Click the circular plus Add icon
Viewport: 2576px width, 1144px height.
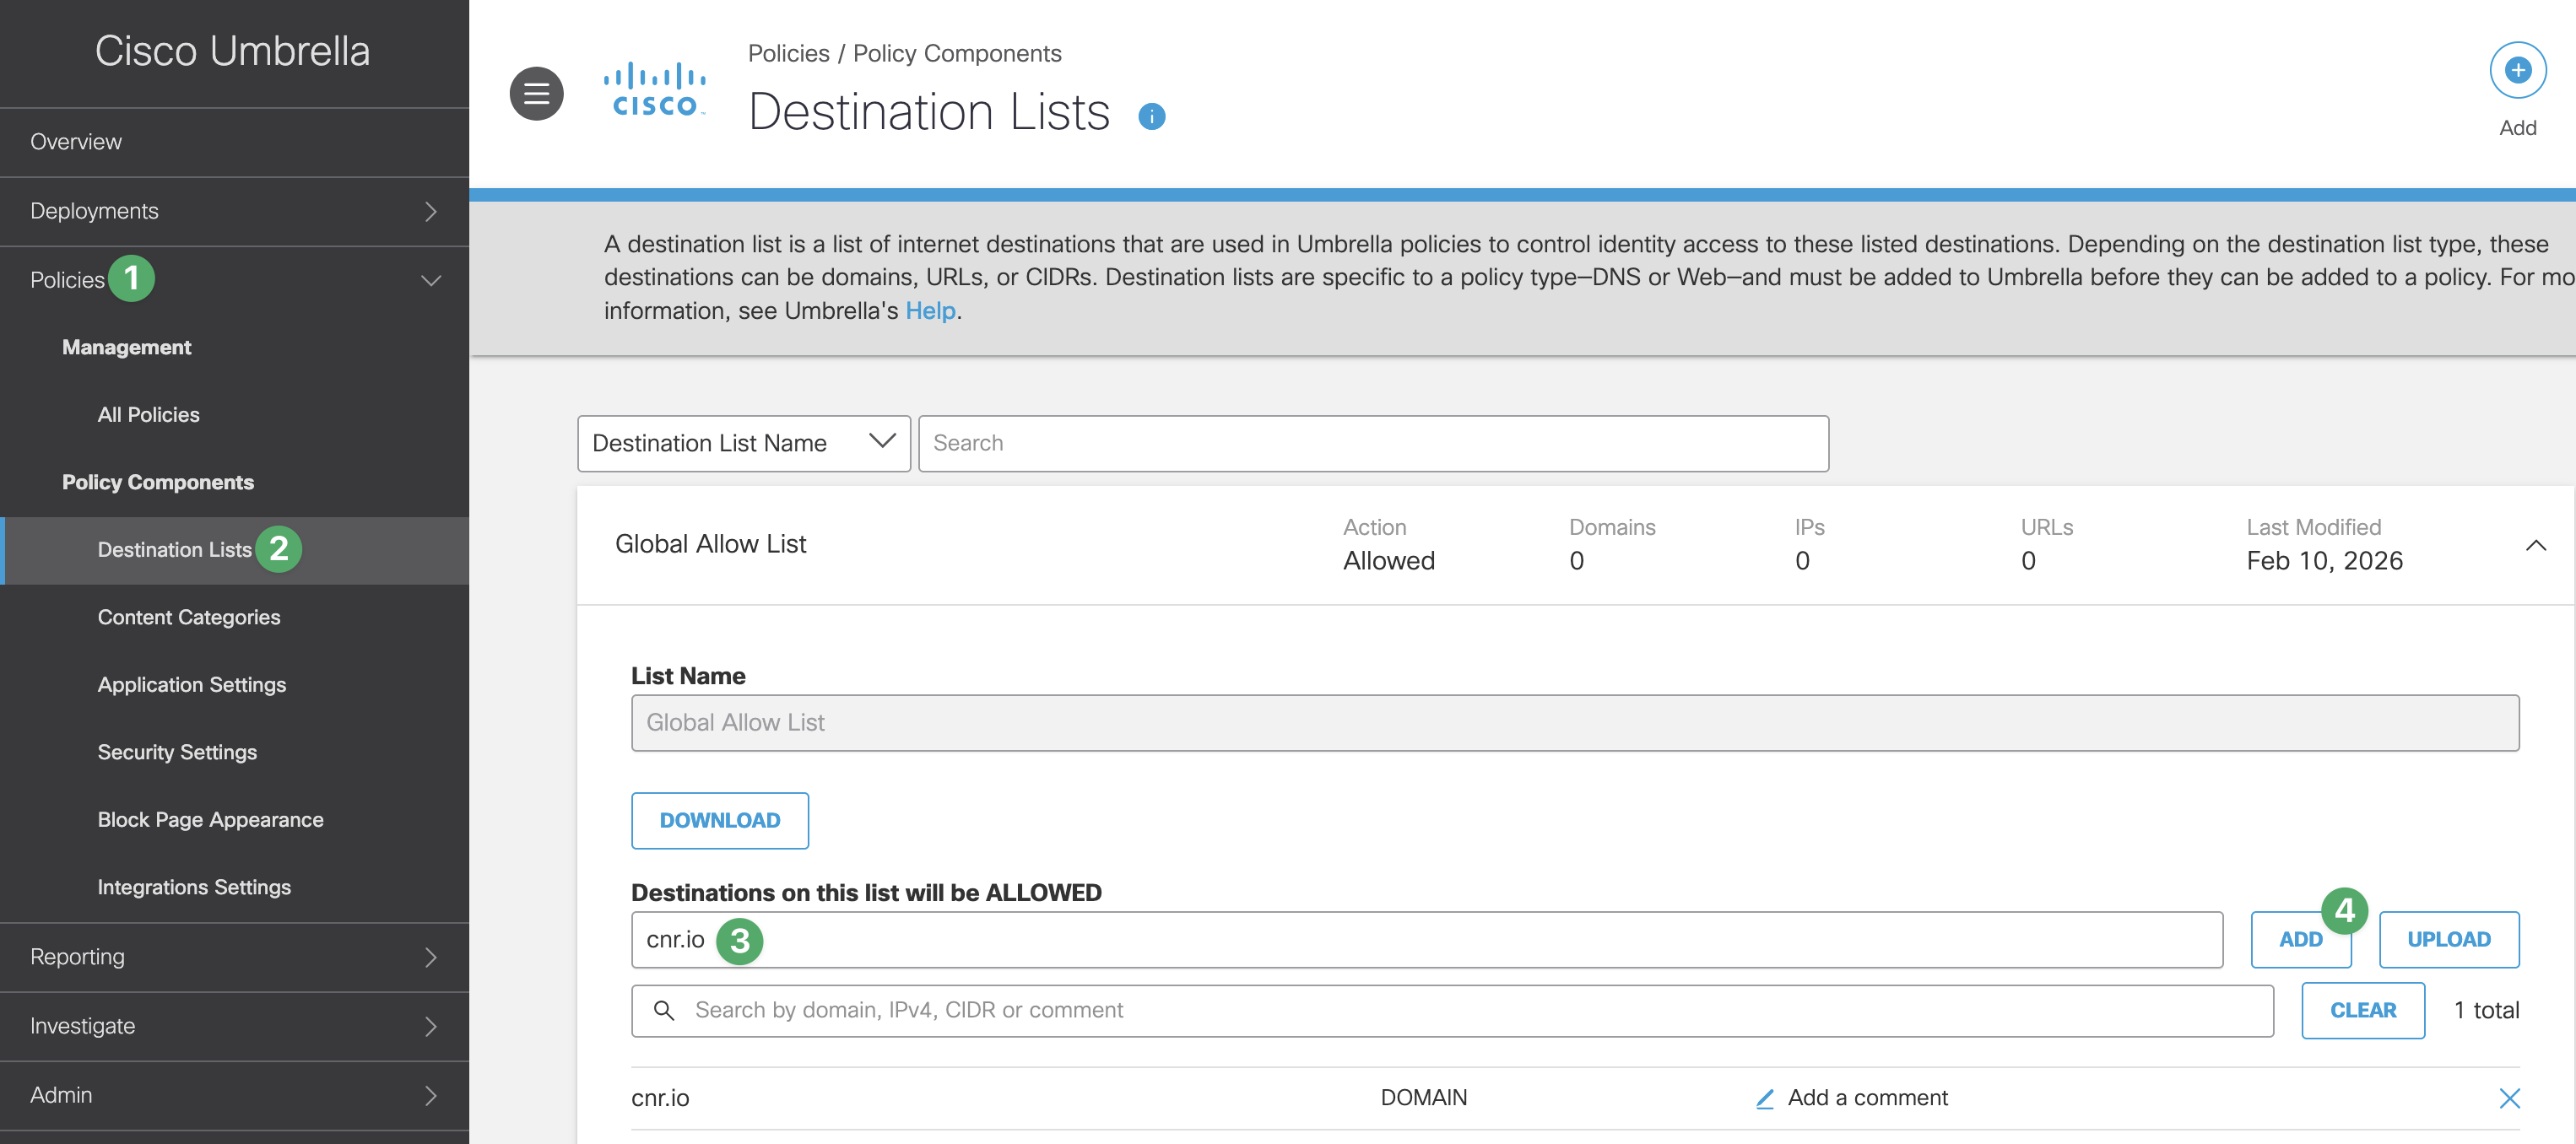click(x=2516, y=71)
